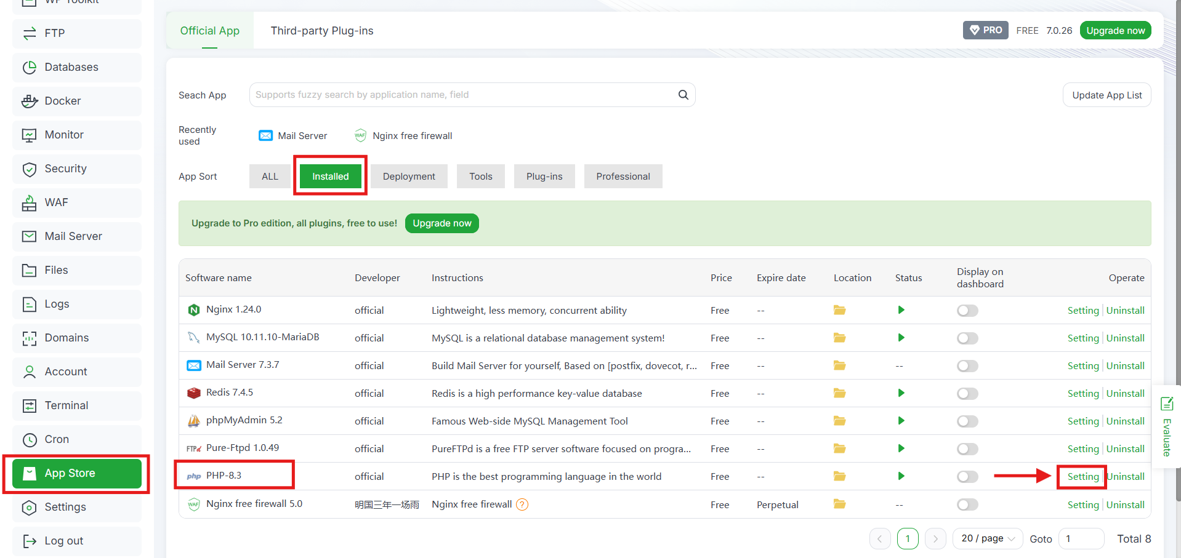The height and width of the screenshot is (558, 1181).
Task: Open the PHP-8.3 location folder icon
Action: [x=839, y=476]
